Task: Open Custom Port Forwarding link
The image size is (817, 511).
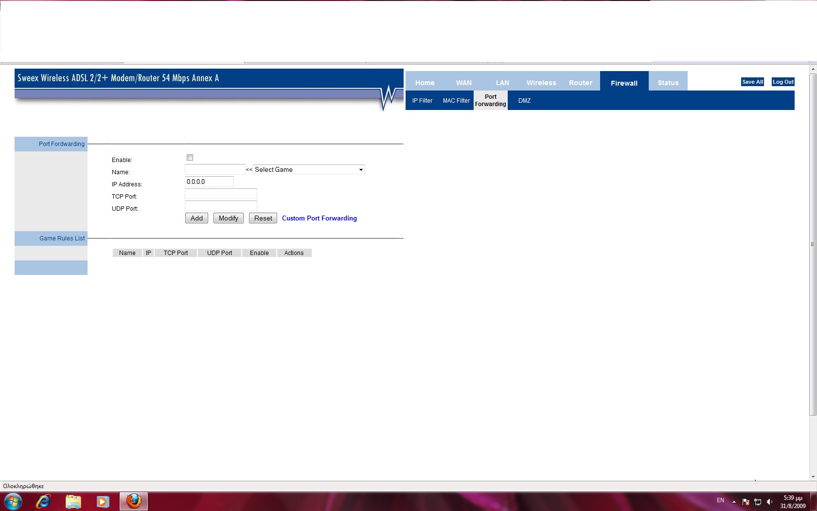Action: [320, 218]
